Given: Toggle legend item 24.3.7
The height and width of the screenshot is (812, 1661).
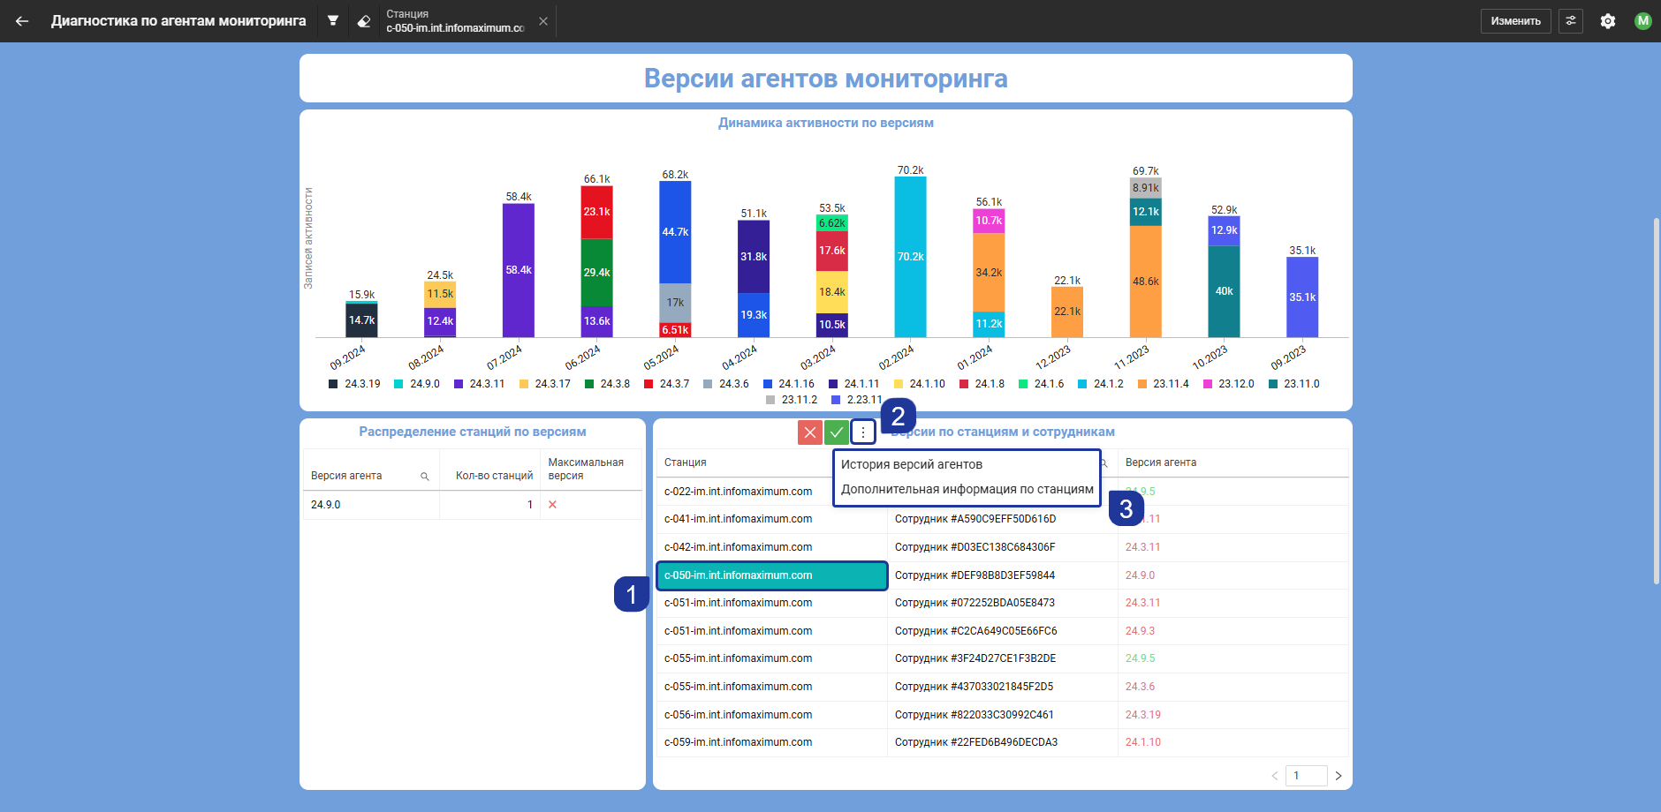Looking at the screenshot, I should tap(666, 384).
